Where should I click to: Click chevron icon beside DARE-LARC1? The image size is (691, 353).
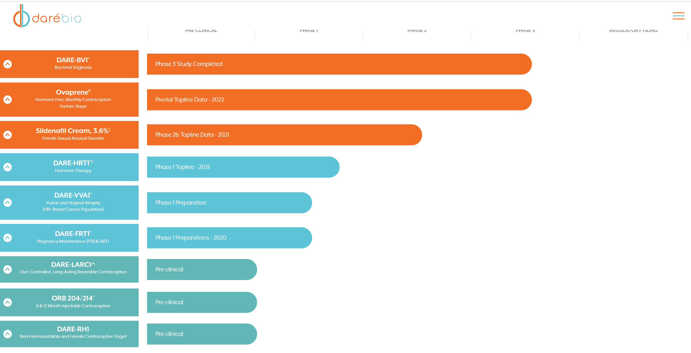tap(8, 270)
